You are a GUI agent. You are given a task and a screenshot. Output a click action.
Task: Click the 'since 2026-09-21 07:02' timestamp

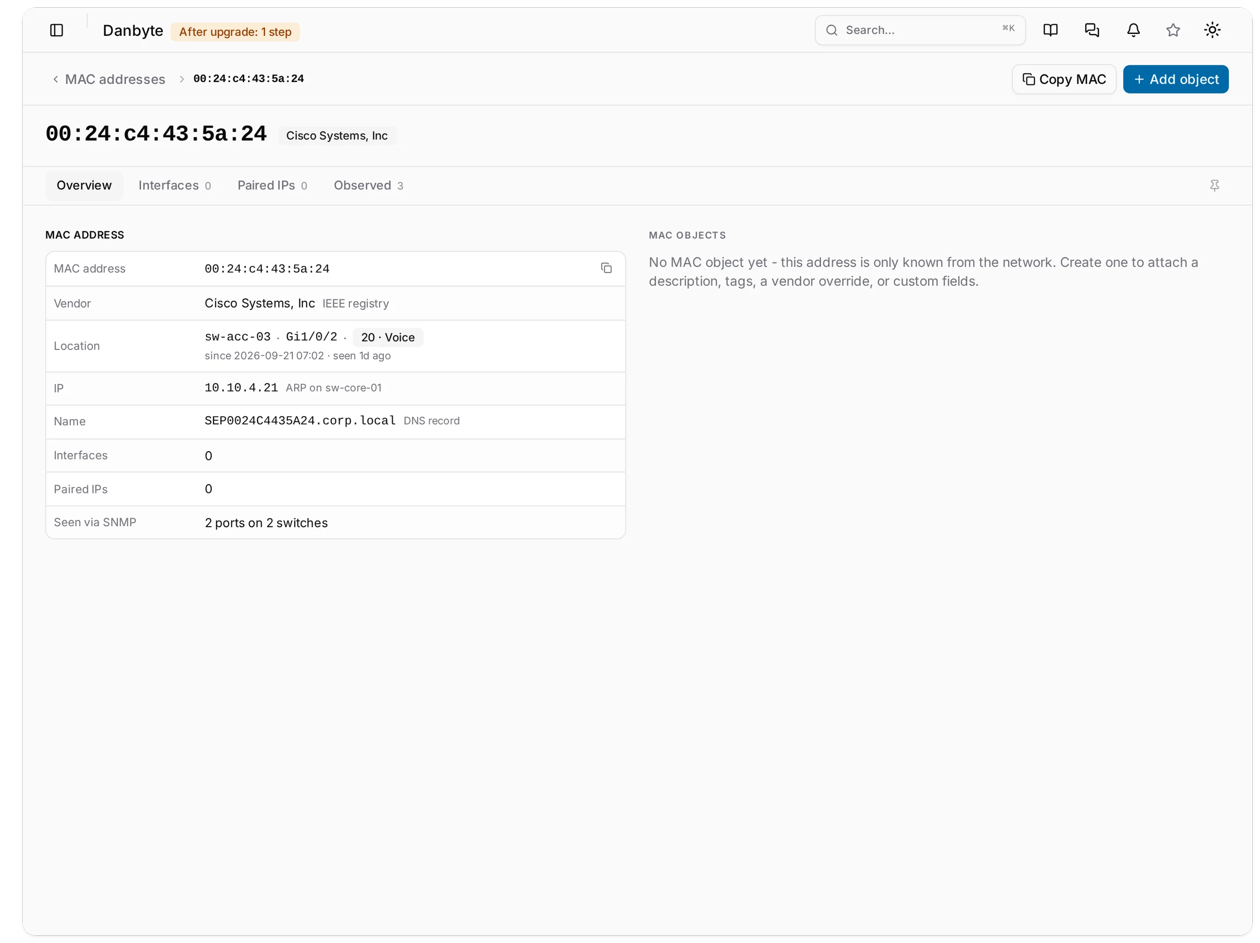pos(264,356)
